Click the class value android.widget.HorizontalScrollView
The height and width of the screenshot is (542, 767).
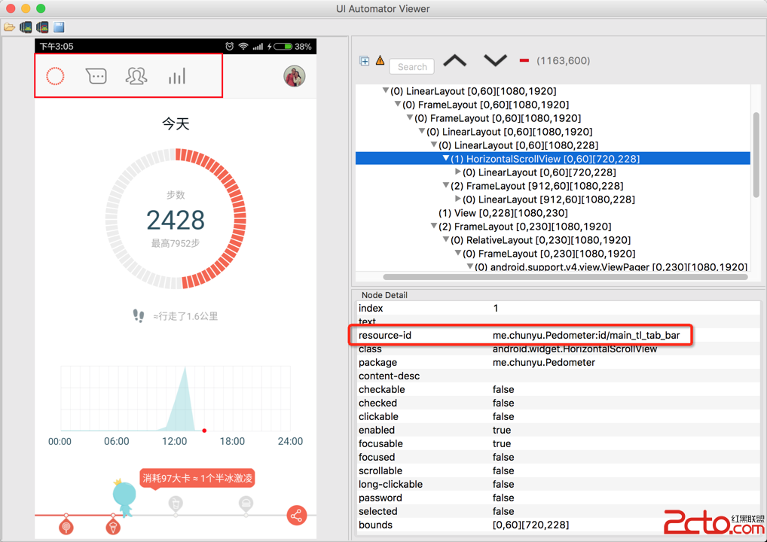pyautogui.click(x=575, y=349)
